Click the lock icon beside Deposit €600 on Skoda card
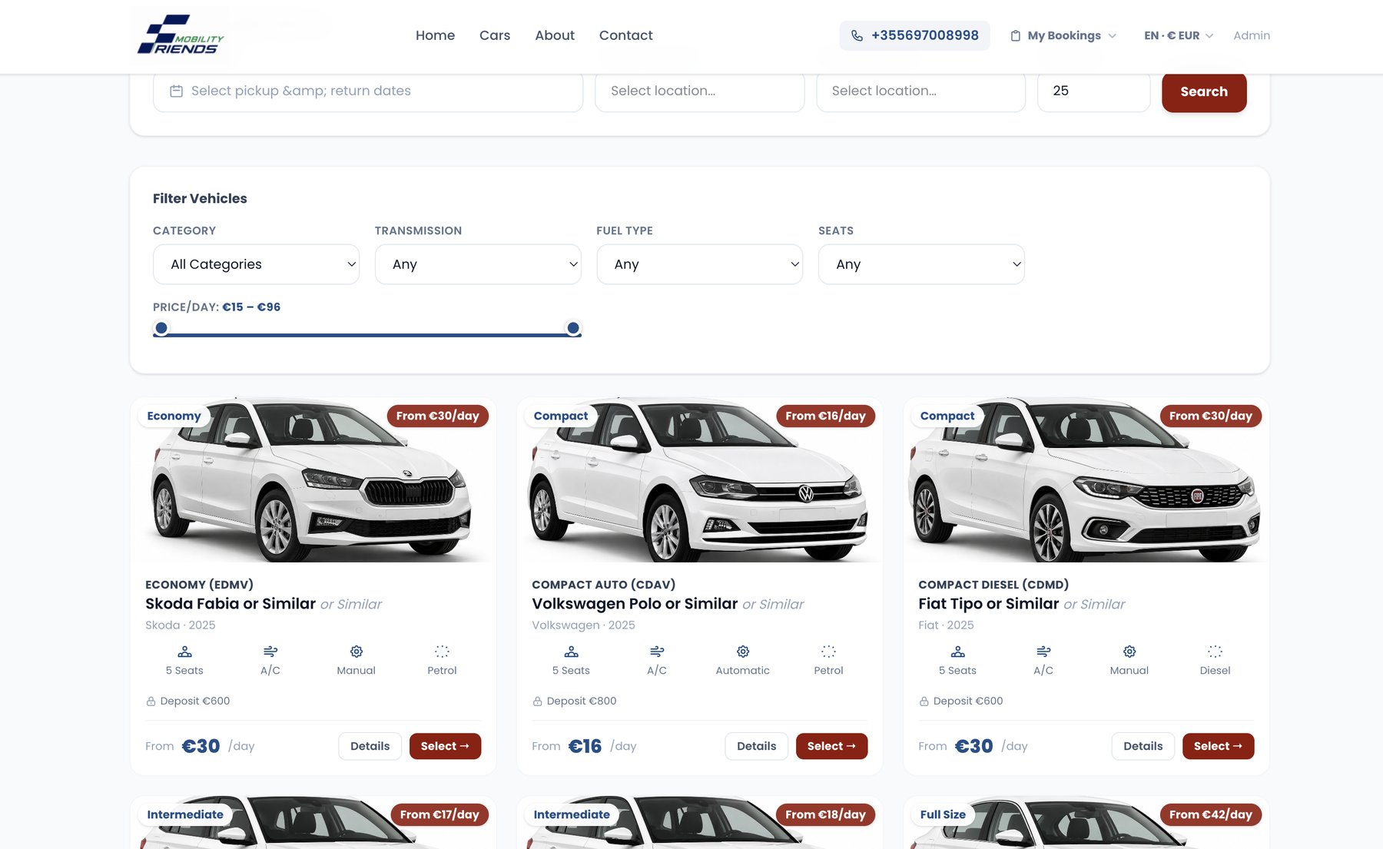 click(x=151, y=701)
